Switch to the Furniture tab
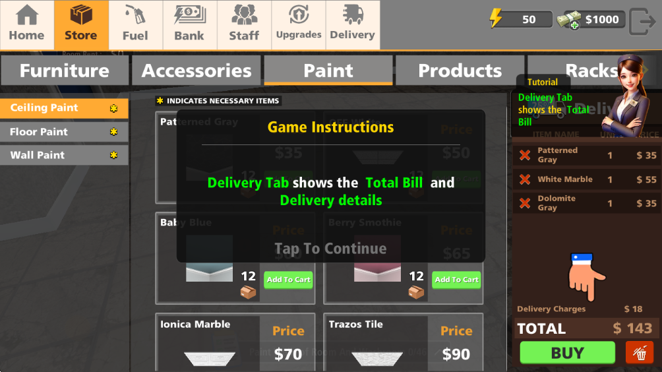This screenshot has height=372, width=662. (65, 71)
